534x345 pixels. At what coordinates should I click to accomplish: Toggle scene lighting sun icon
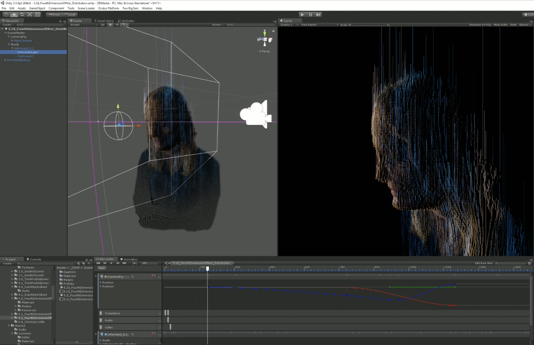110,25
